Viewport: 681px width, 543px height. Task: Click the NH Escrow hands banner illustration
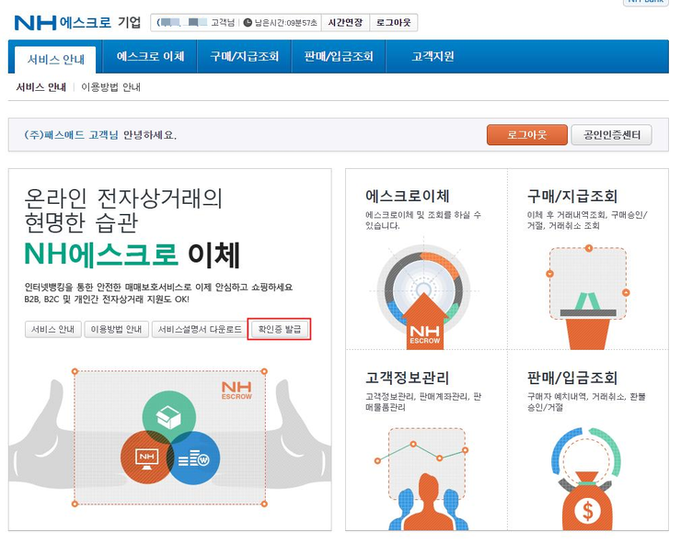click(x=170, y=437)
